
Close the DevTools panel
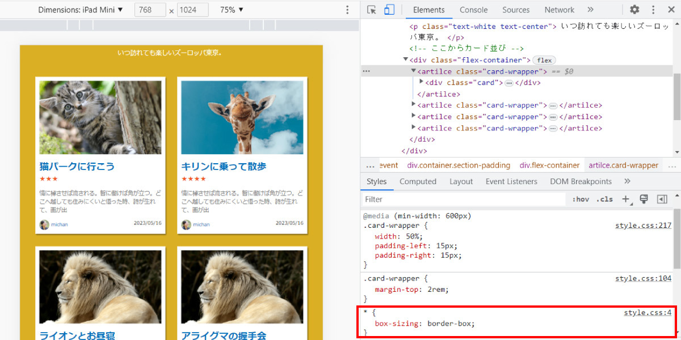coord(670,10)
